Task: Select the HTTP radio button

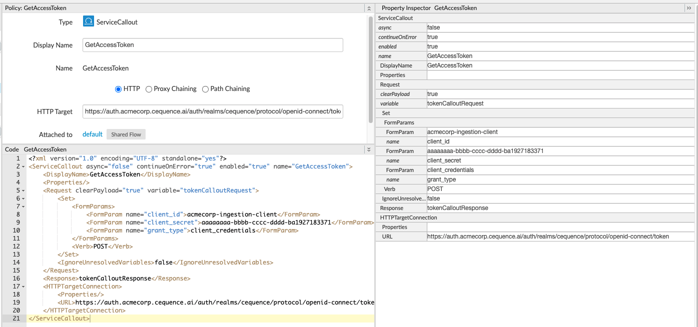Action: [x=119, y=89]
